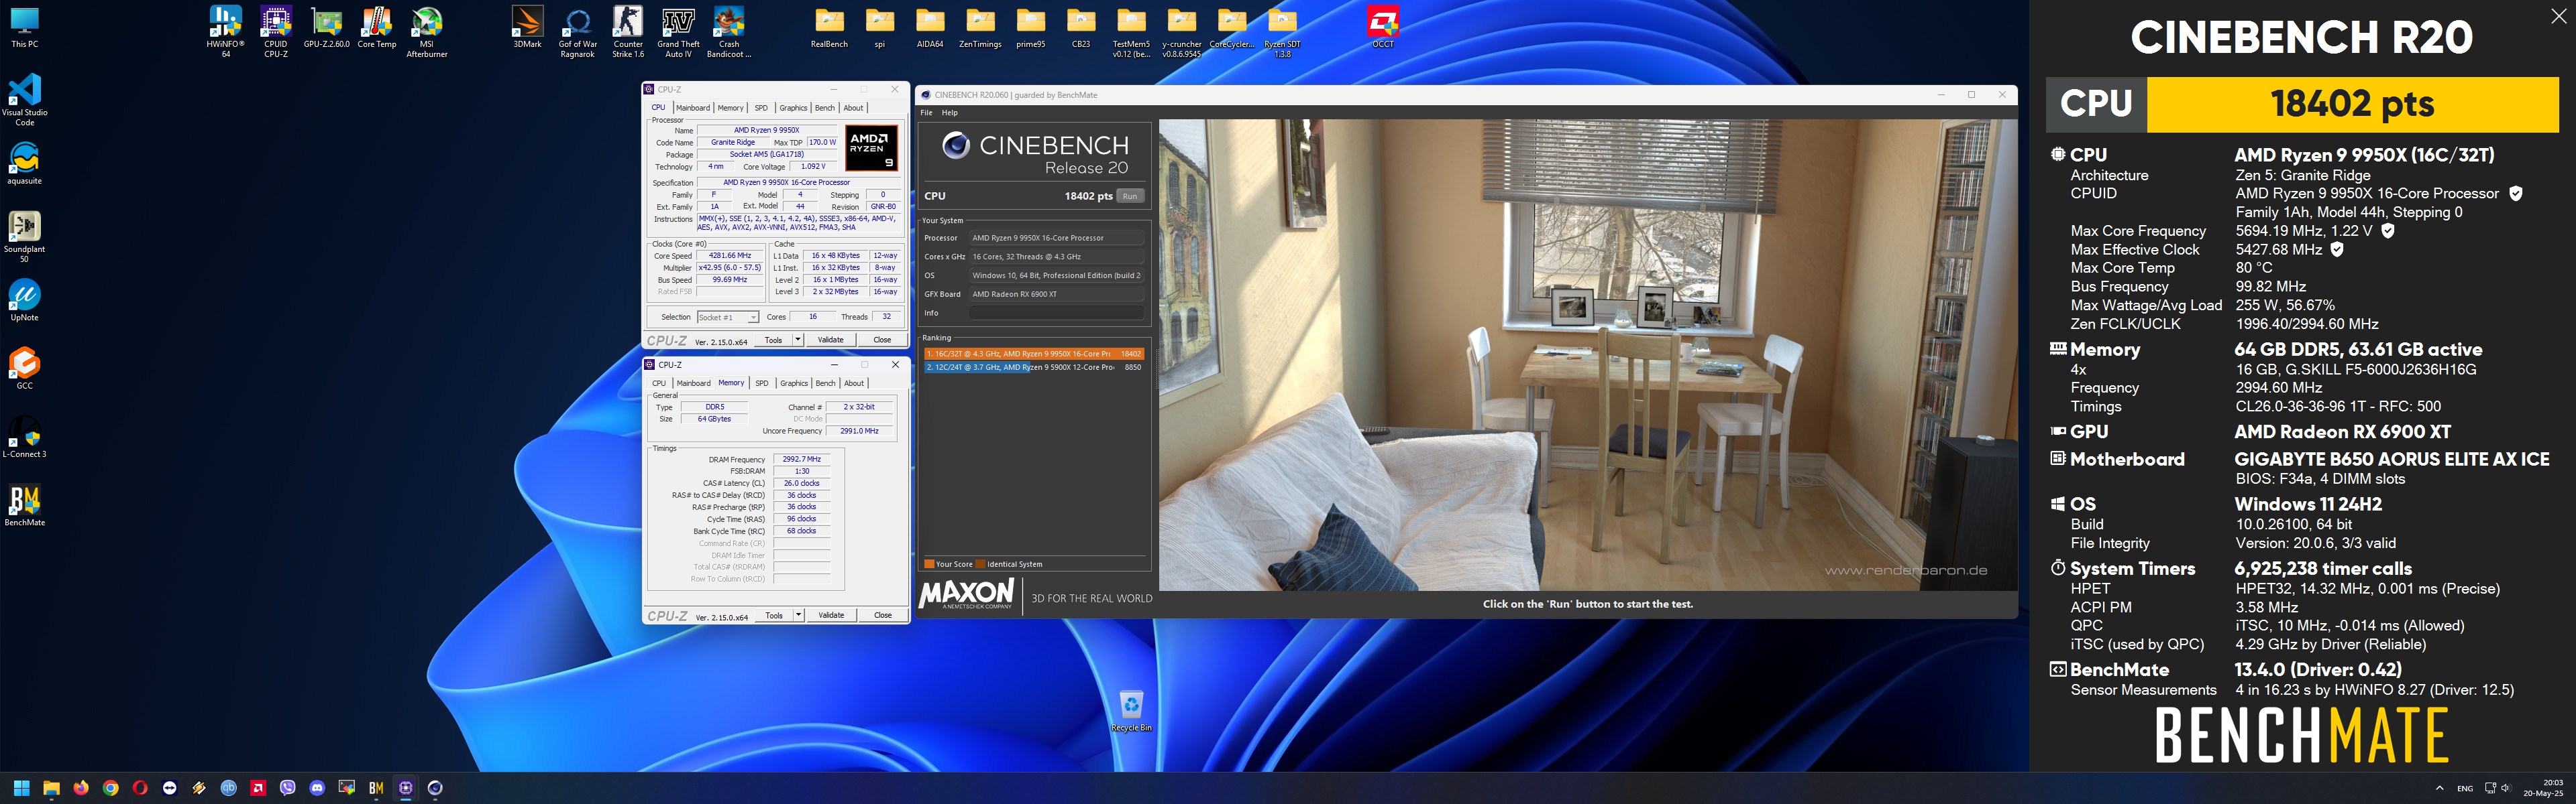
Task: Click the ENG language indicator in taskbar
Action: point(2465,788)
